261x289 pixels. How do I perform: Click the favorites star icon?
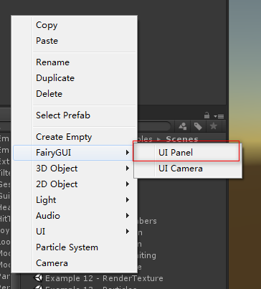[x=213, y=126]
